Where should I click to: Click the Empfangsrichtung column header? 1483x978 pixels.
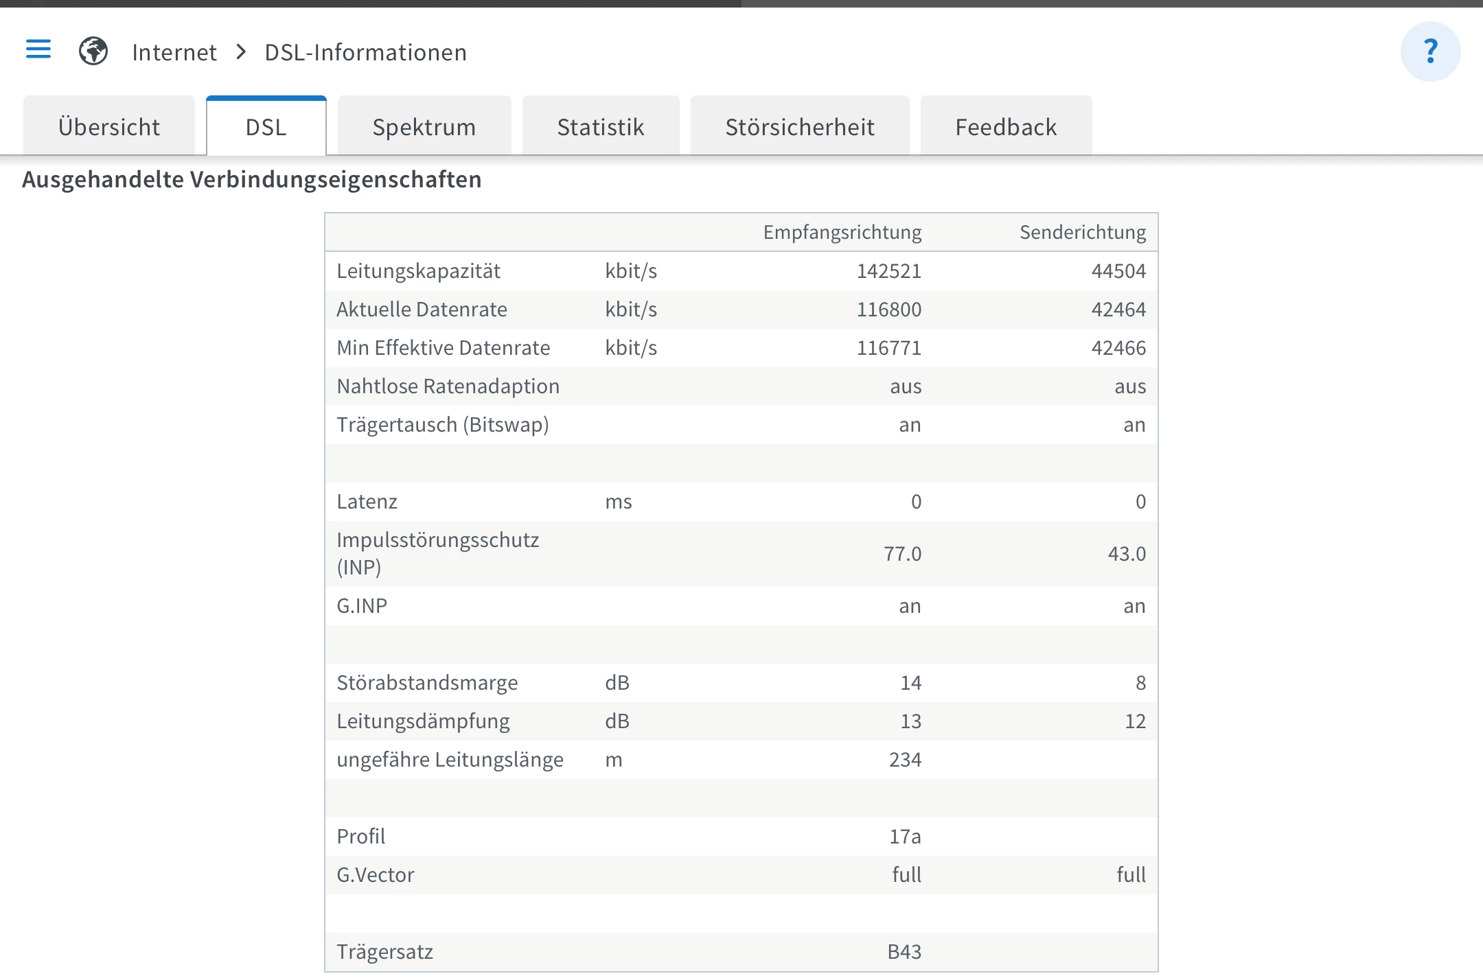coord(842,233)
